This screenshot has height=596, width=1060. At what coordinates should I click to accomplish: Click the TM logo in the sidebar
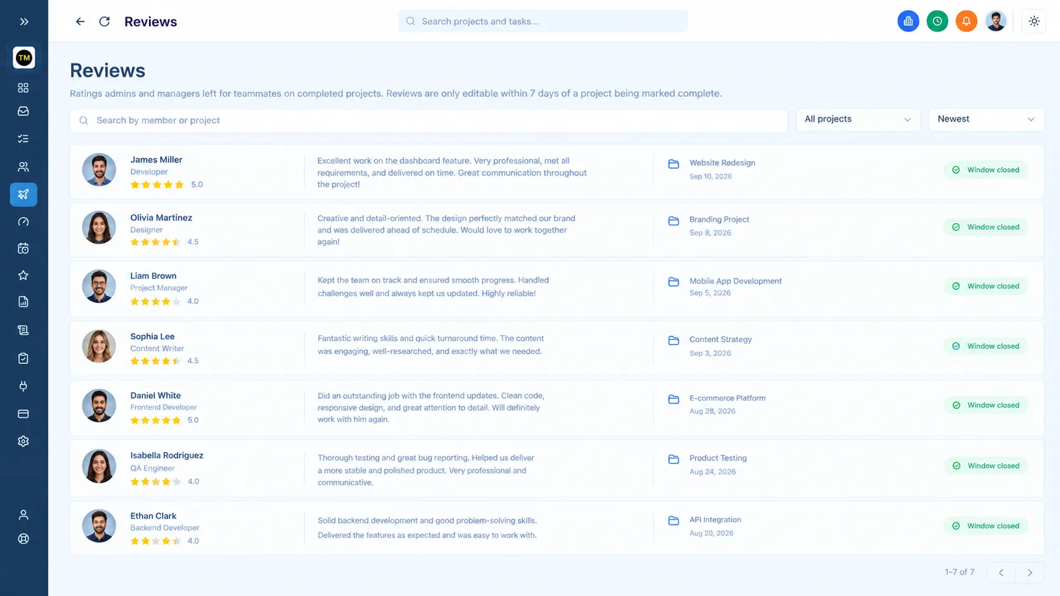click(x=24, y=58)
